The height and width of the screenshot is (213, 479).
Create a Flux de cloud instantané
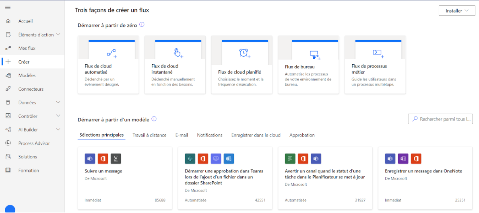175,65
